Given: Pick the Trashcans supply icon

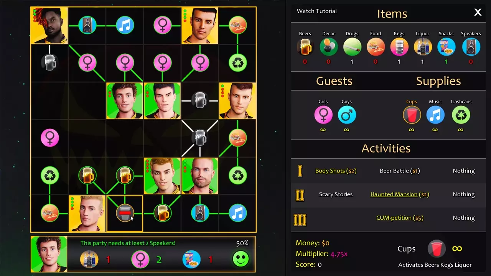Looking at the screenshot, I should pyautogui.click(x=461, y=115).
